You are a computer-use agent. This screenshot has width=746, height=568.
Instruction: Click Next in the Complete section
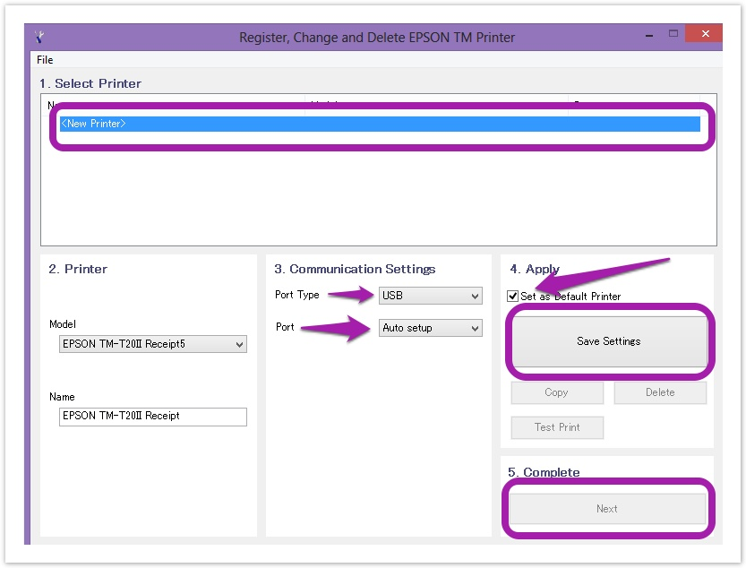click(606, 509)
